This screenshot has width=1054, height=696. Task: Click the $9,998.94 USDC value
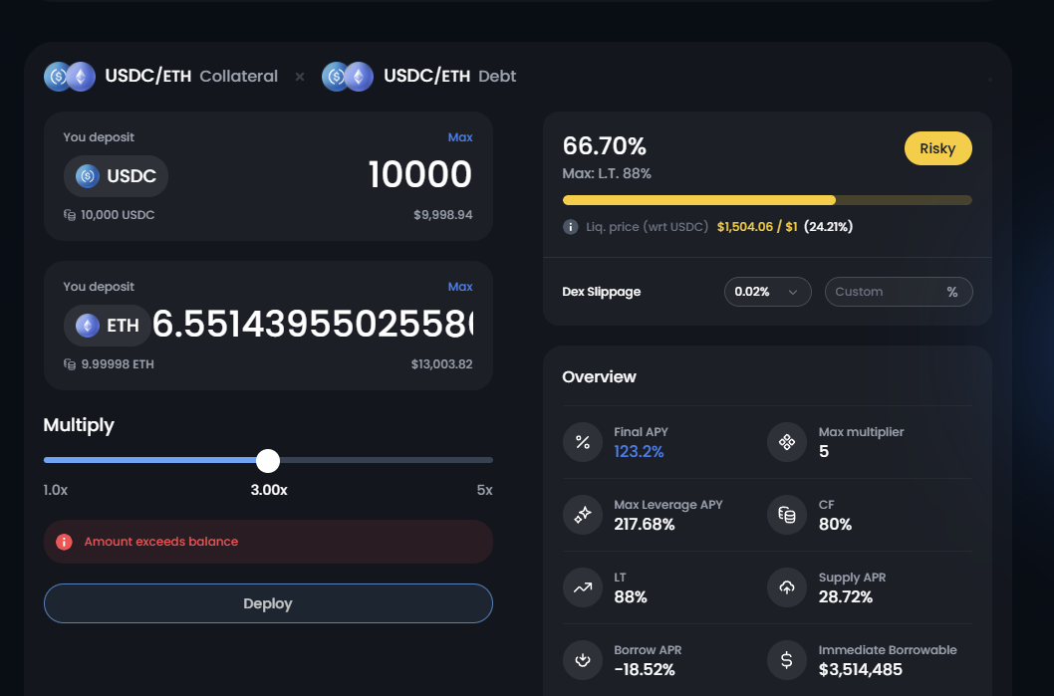point(443,215)
